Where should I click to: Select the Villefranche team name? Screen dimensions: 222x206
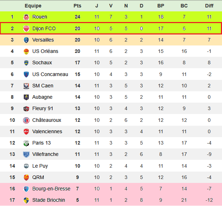click(x=45, y=154)
